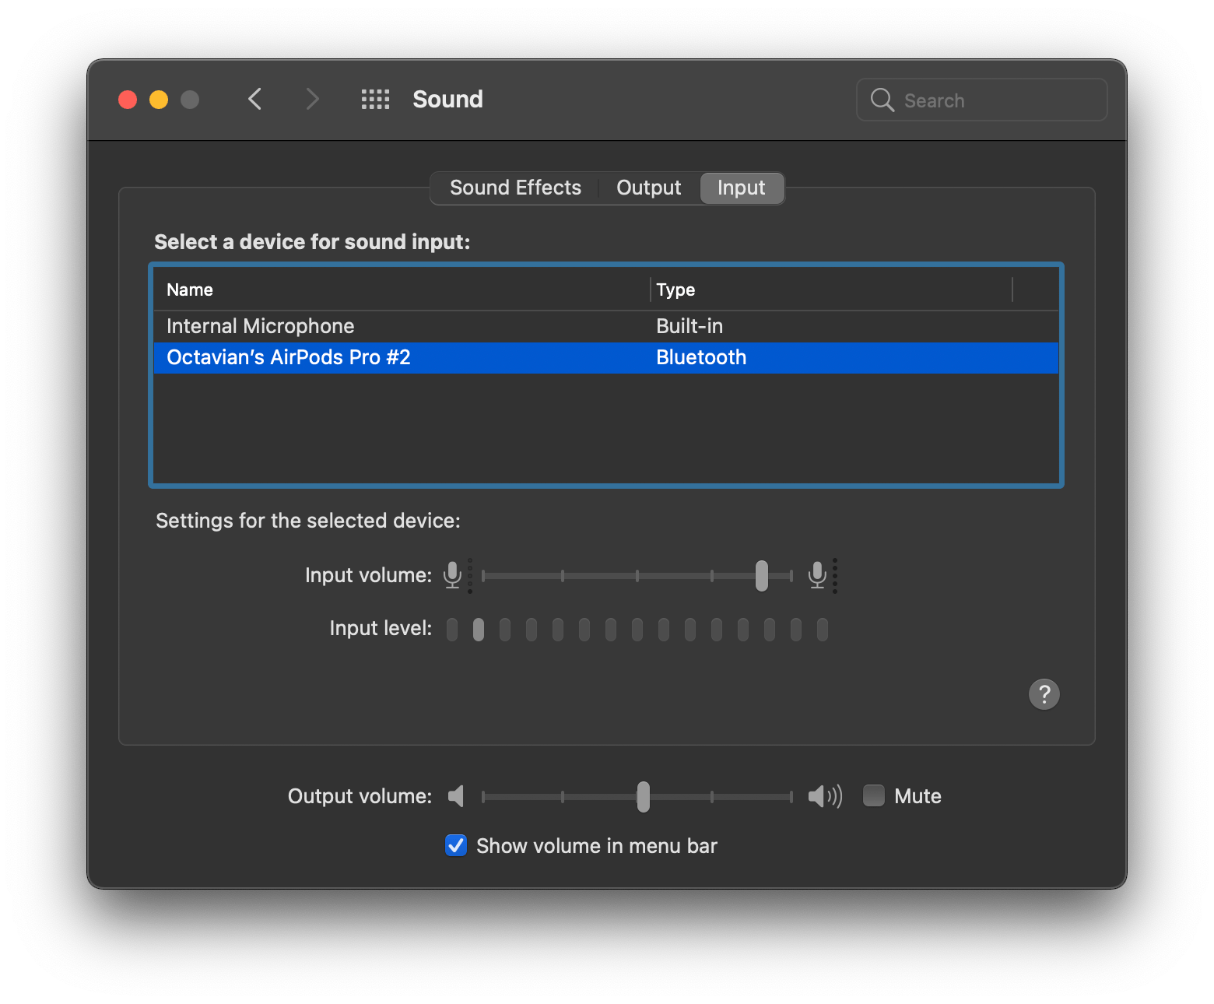Click the quiet speaker icon beside Output volume
1214x1004 pixels.
pos(456,796)
